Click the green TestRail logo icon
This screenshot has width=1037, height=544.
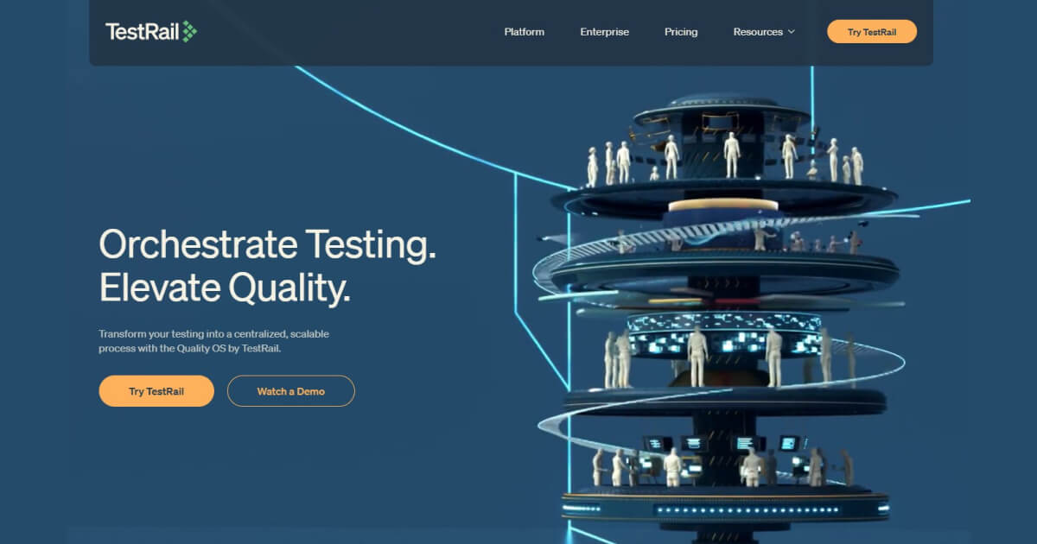click(x=188, y=32)
